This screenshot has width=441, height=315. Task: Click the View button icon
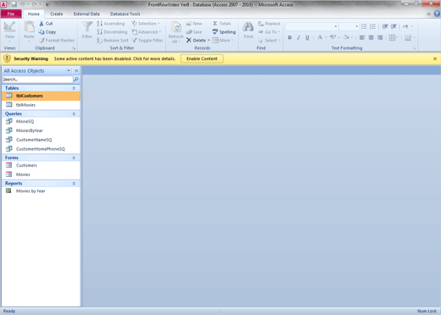coord(9,27)
